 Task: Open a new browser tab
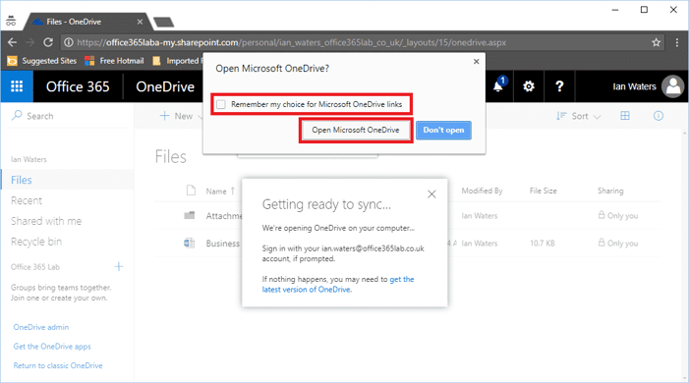164,22
